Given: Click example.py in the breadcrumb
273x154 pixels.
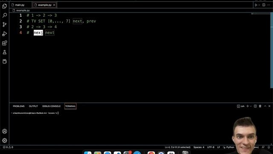Looking at the screenshot, I should (x=23, y=10).
